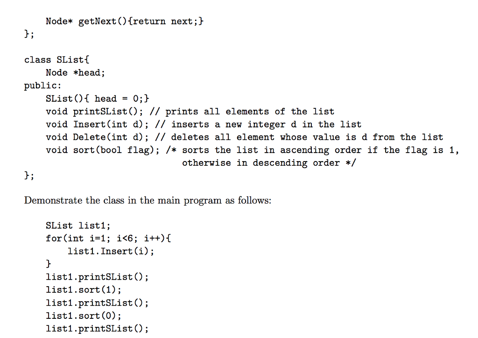Screen dimensions: 478x338
Task: Click the 'class SList{' declaration line
Action: point(56,59)
